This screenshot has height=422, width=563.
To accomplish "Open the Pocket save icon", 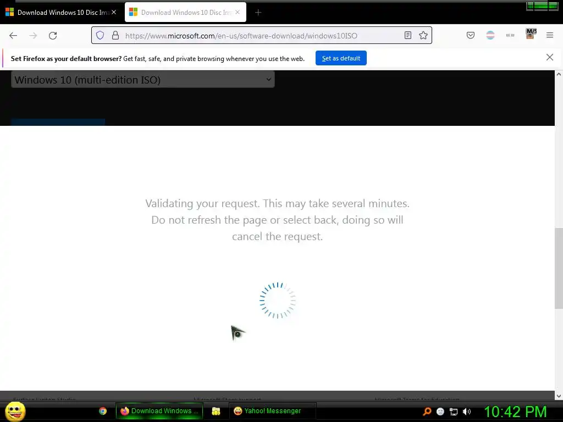I will 471,35.
